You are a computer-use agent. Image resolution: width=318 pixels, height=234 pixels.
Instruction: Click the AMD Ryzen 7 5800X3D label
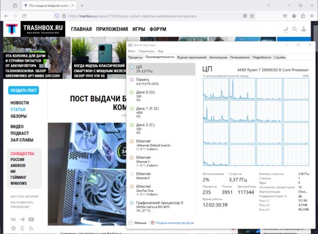(x=273, y=70)
